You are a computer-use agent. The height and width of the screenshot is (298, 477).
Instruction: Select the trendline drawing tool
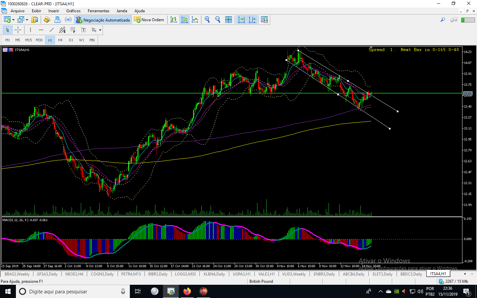point(52,30)
